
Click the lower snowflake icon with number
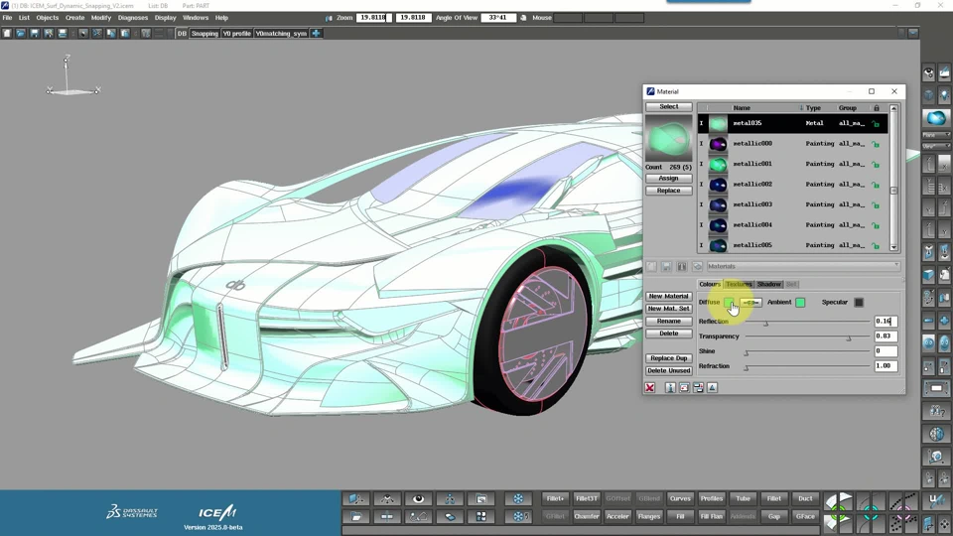pos(518,516)
